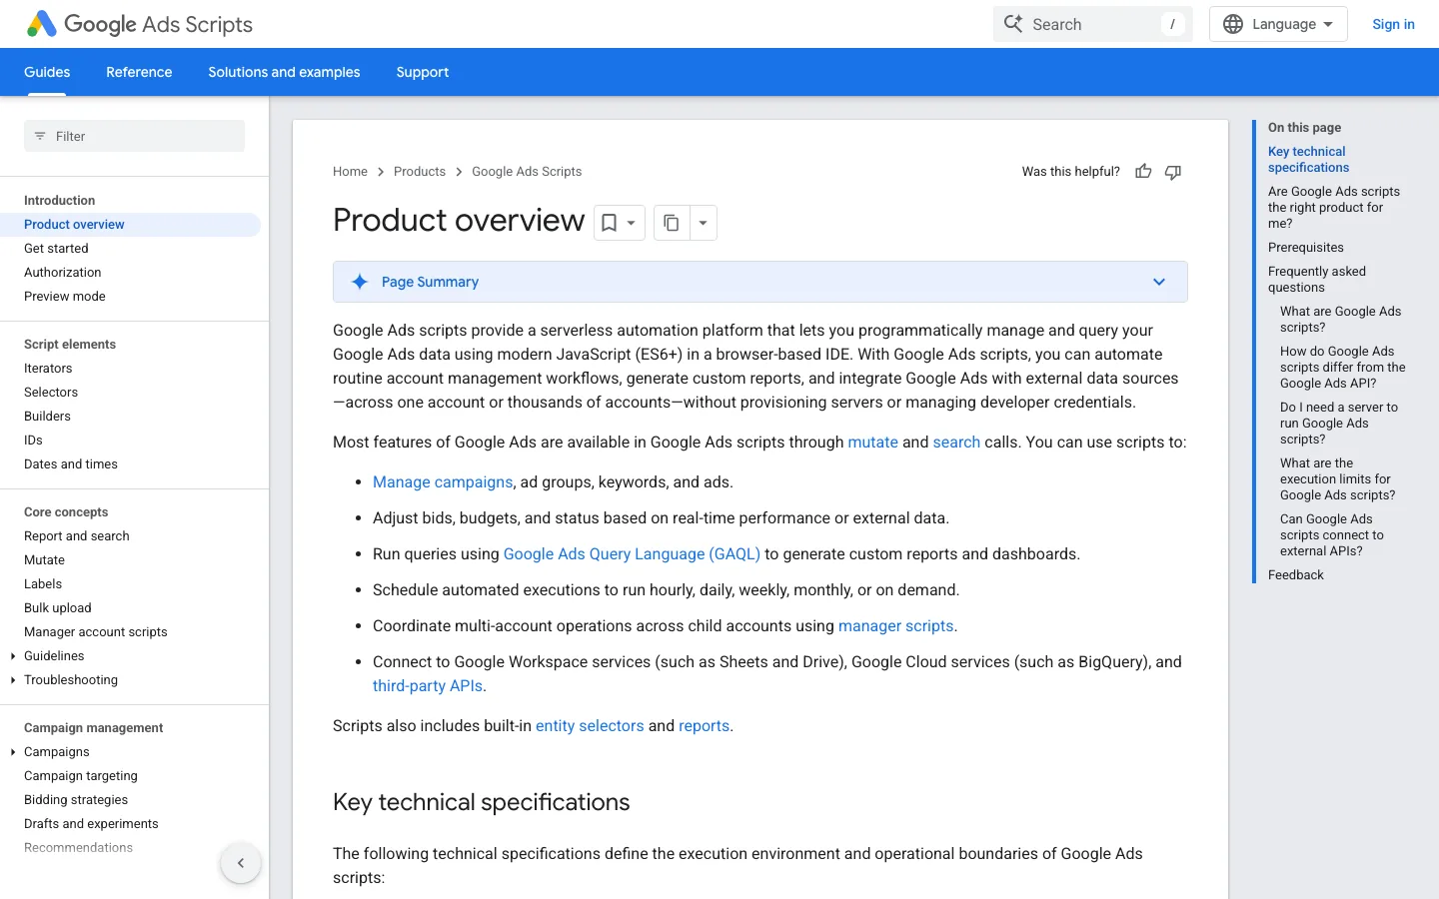Open Iterators in the sidebar

coord(48,369)
